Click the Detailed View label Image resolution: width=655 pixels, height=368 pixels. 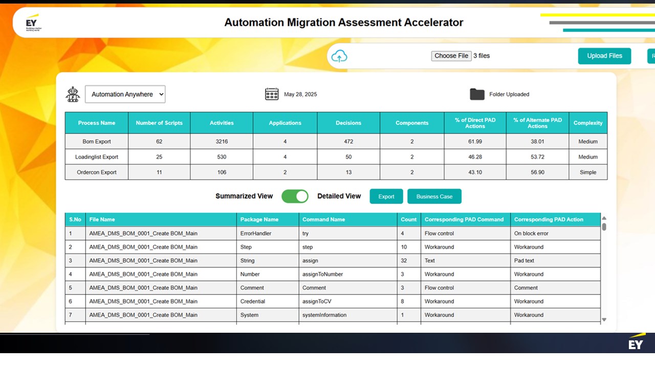pos(339,196)
